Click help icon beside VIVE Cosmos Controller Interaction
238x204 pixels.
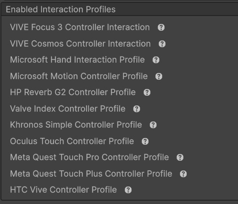coord(162,44)
